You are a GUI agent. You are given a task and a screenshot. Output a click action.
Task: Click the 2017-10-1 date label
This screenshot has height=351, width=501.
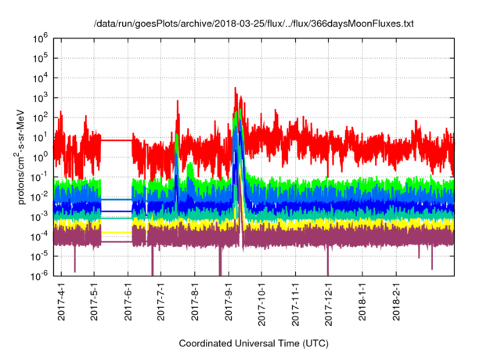coord(261,304)
